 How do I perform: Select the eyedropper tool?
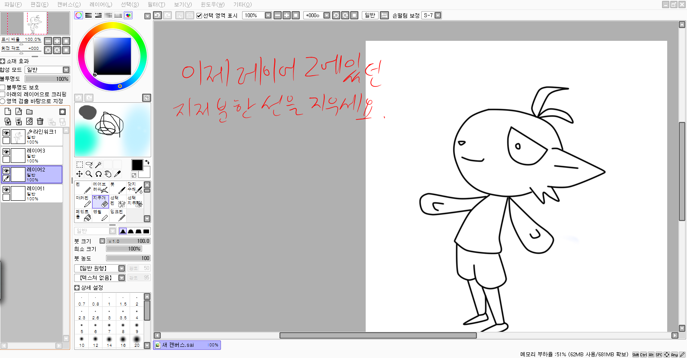pyautogui.click(x=118, y=174)
